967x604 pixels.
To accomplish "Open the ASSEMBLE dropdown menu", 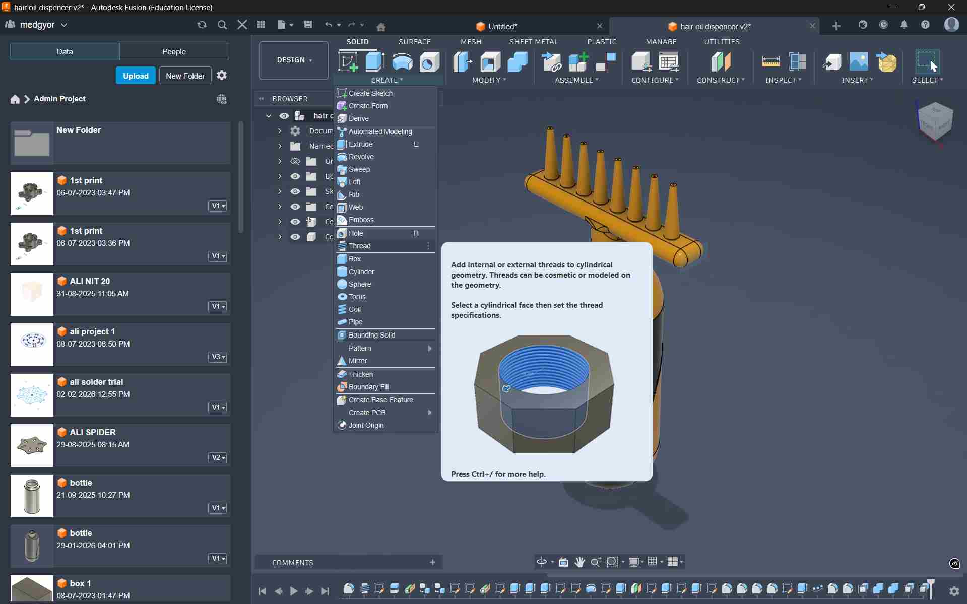I will tap(576, 80).
